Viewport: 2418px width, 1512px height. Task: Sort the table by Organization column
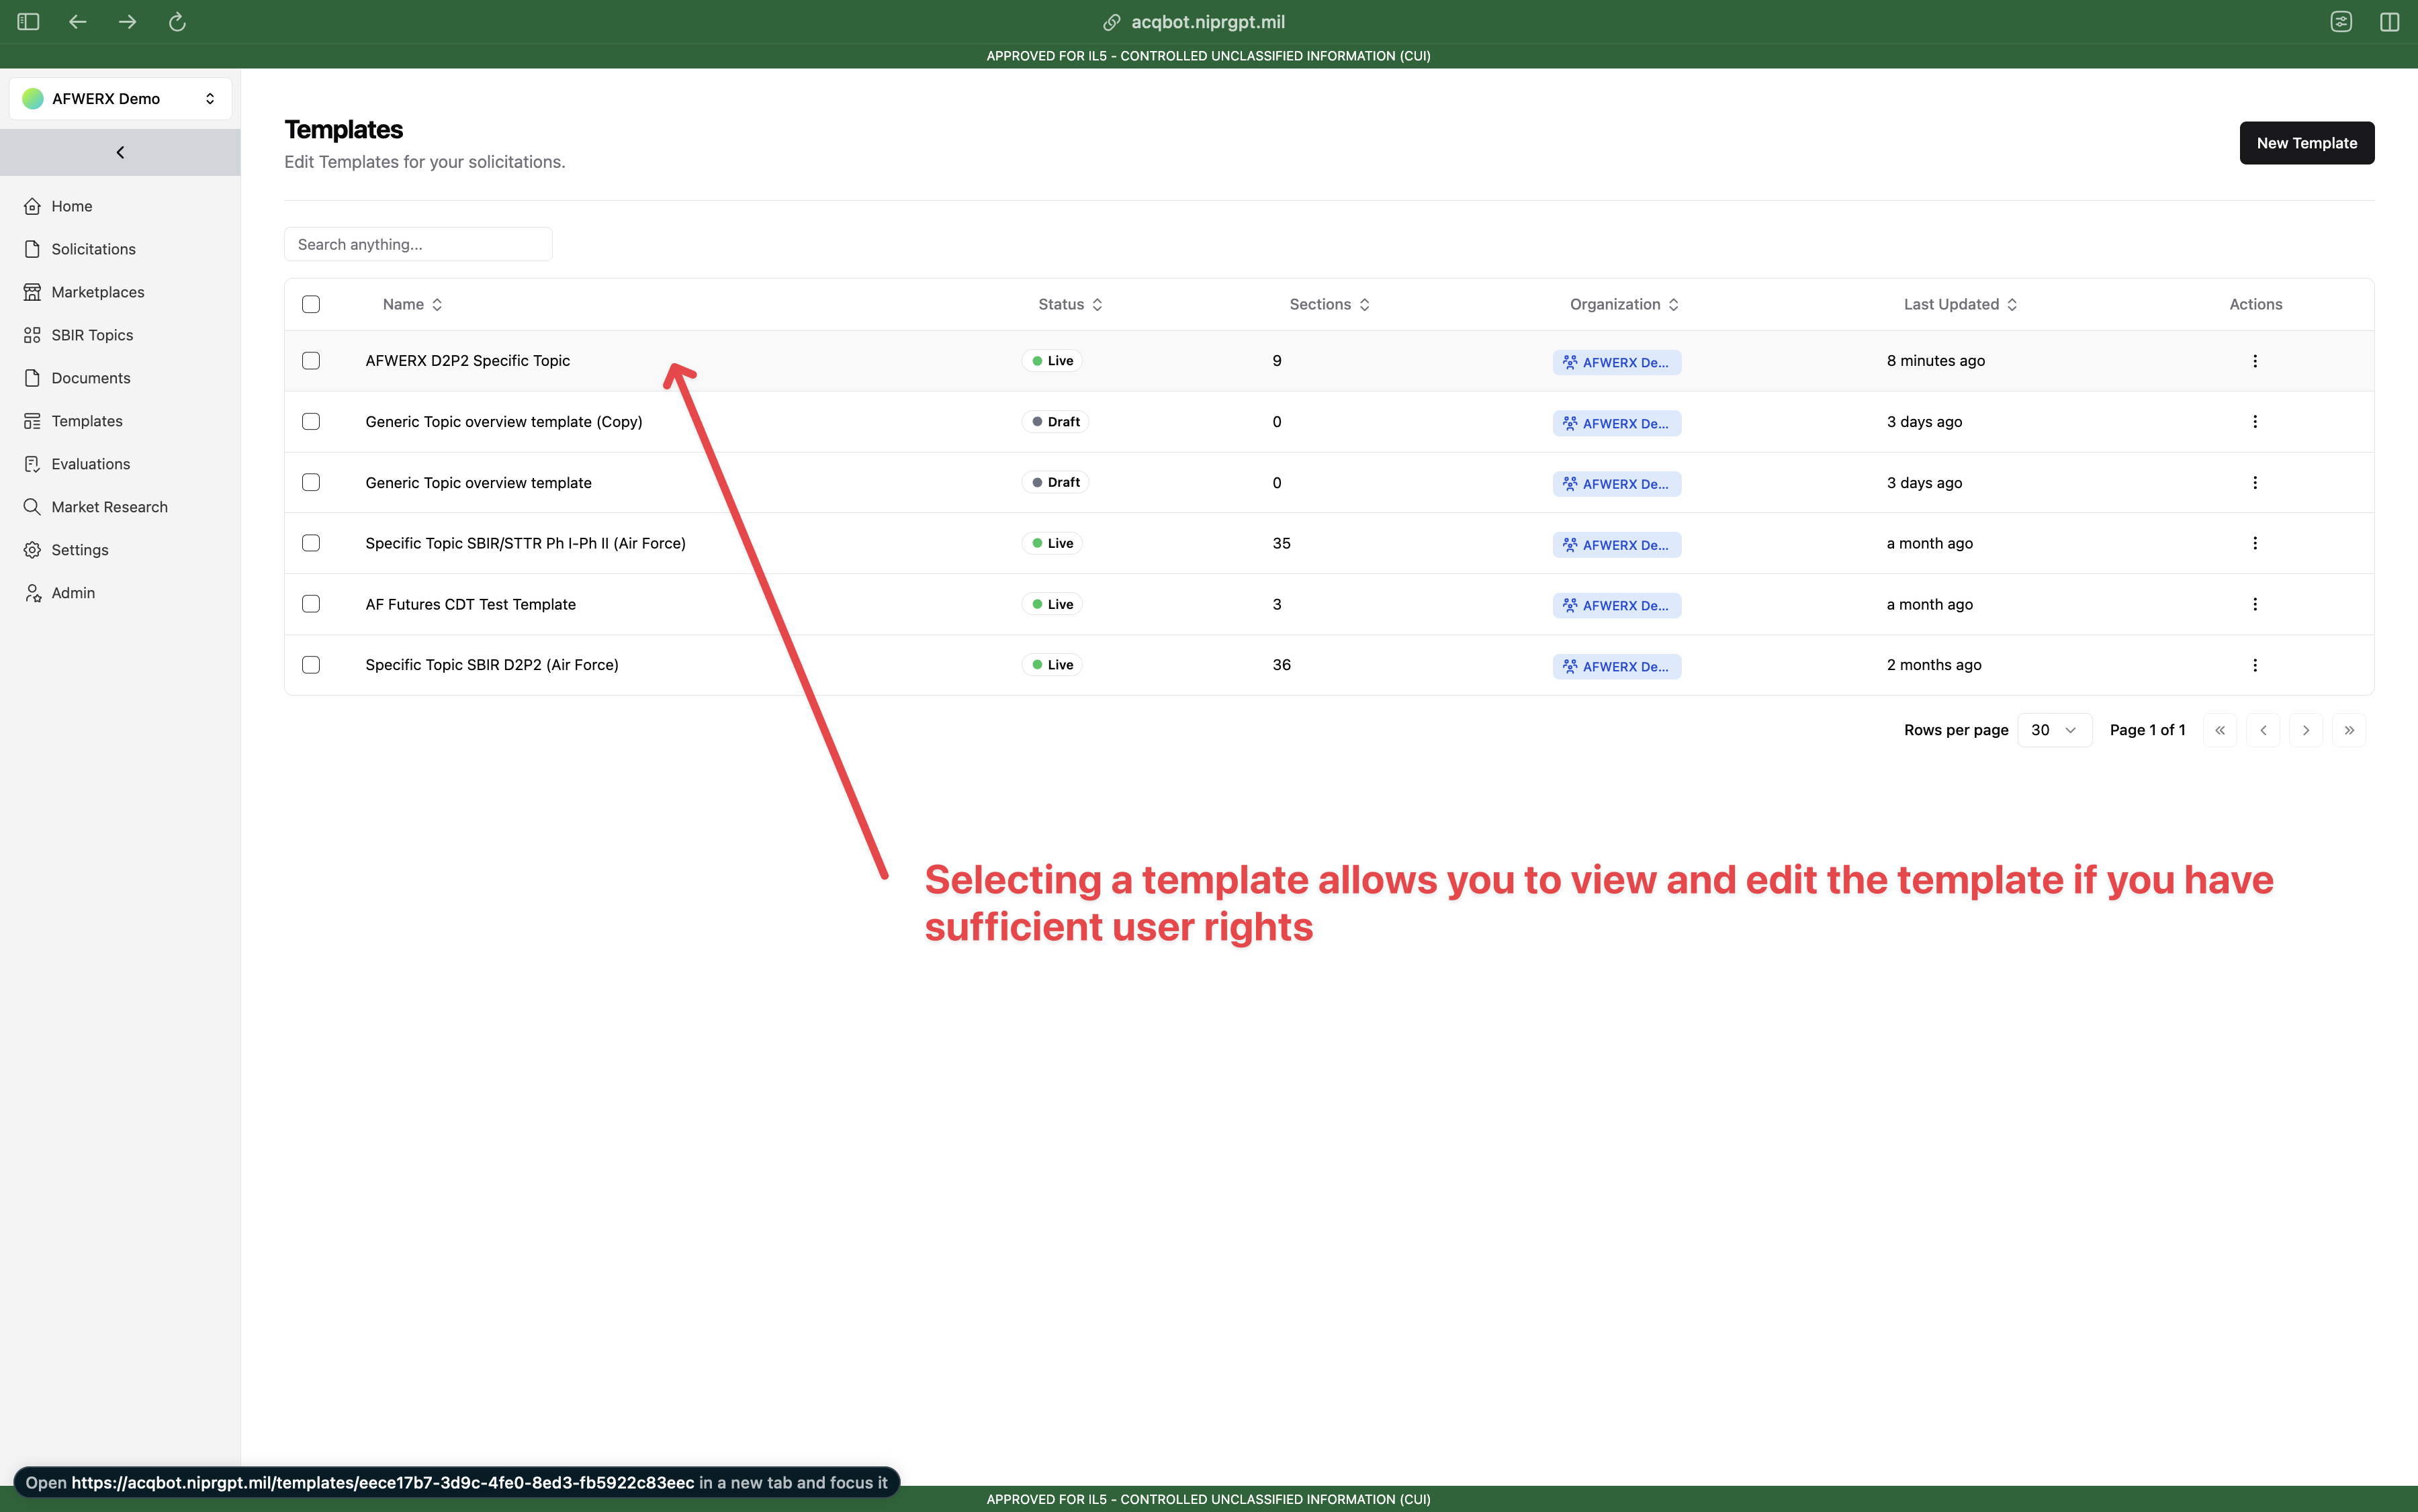pos(1623,304)
